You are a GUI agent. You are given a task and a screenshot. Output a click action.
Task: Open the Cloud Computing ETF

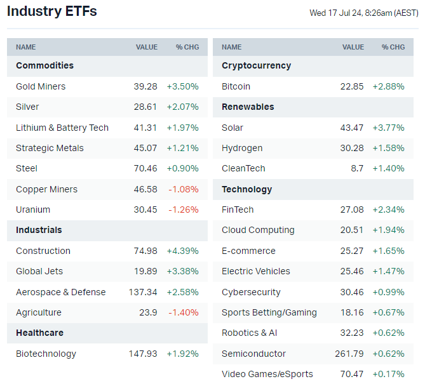pos(258,230)
